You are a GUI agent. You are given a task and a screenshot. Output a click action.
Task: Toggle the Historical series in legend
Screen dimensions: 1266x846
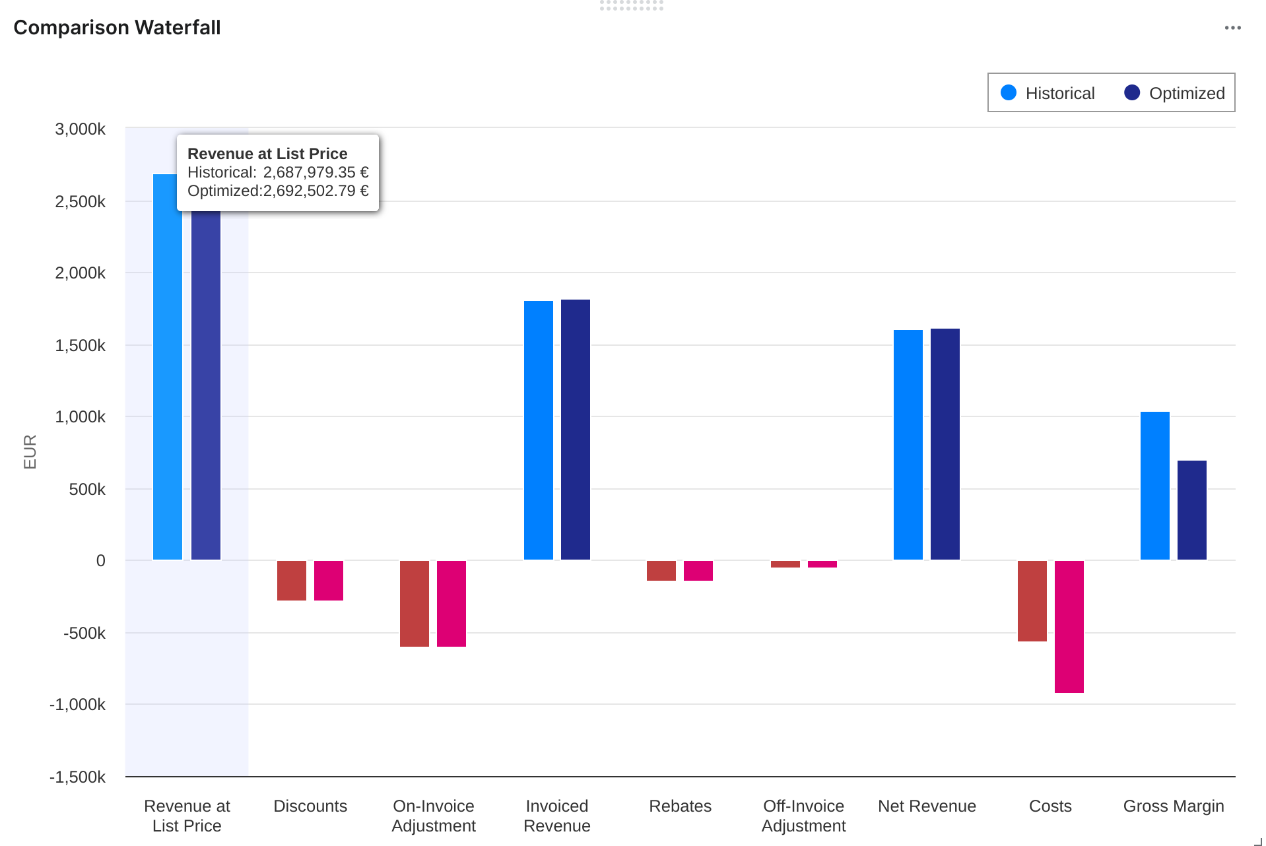(1059, 93)
